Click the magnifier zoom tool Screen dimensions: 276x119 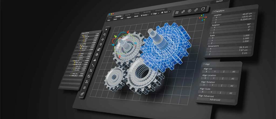point(104,35)
